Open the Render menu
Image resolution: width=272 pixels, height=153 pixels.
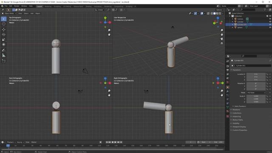point(17,6)
